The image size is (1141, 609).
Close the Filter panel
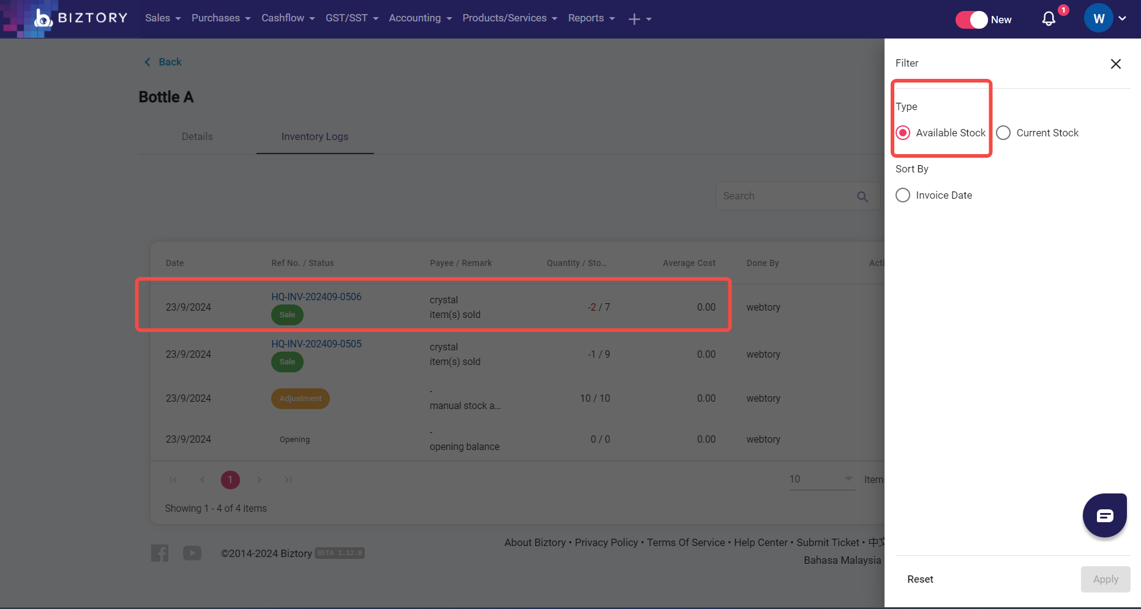[x=1116, y=64]
